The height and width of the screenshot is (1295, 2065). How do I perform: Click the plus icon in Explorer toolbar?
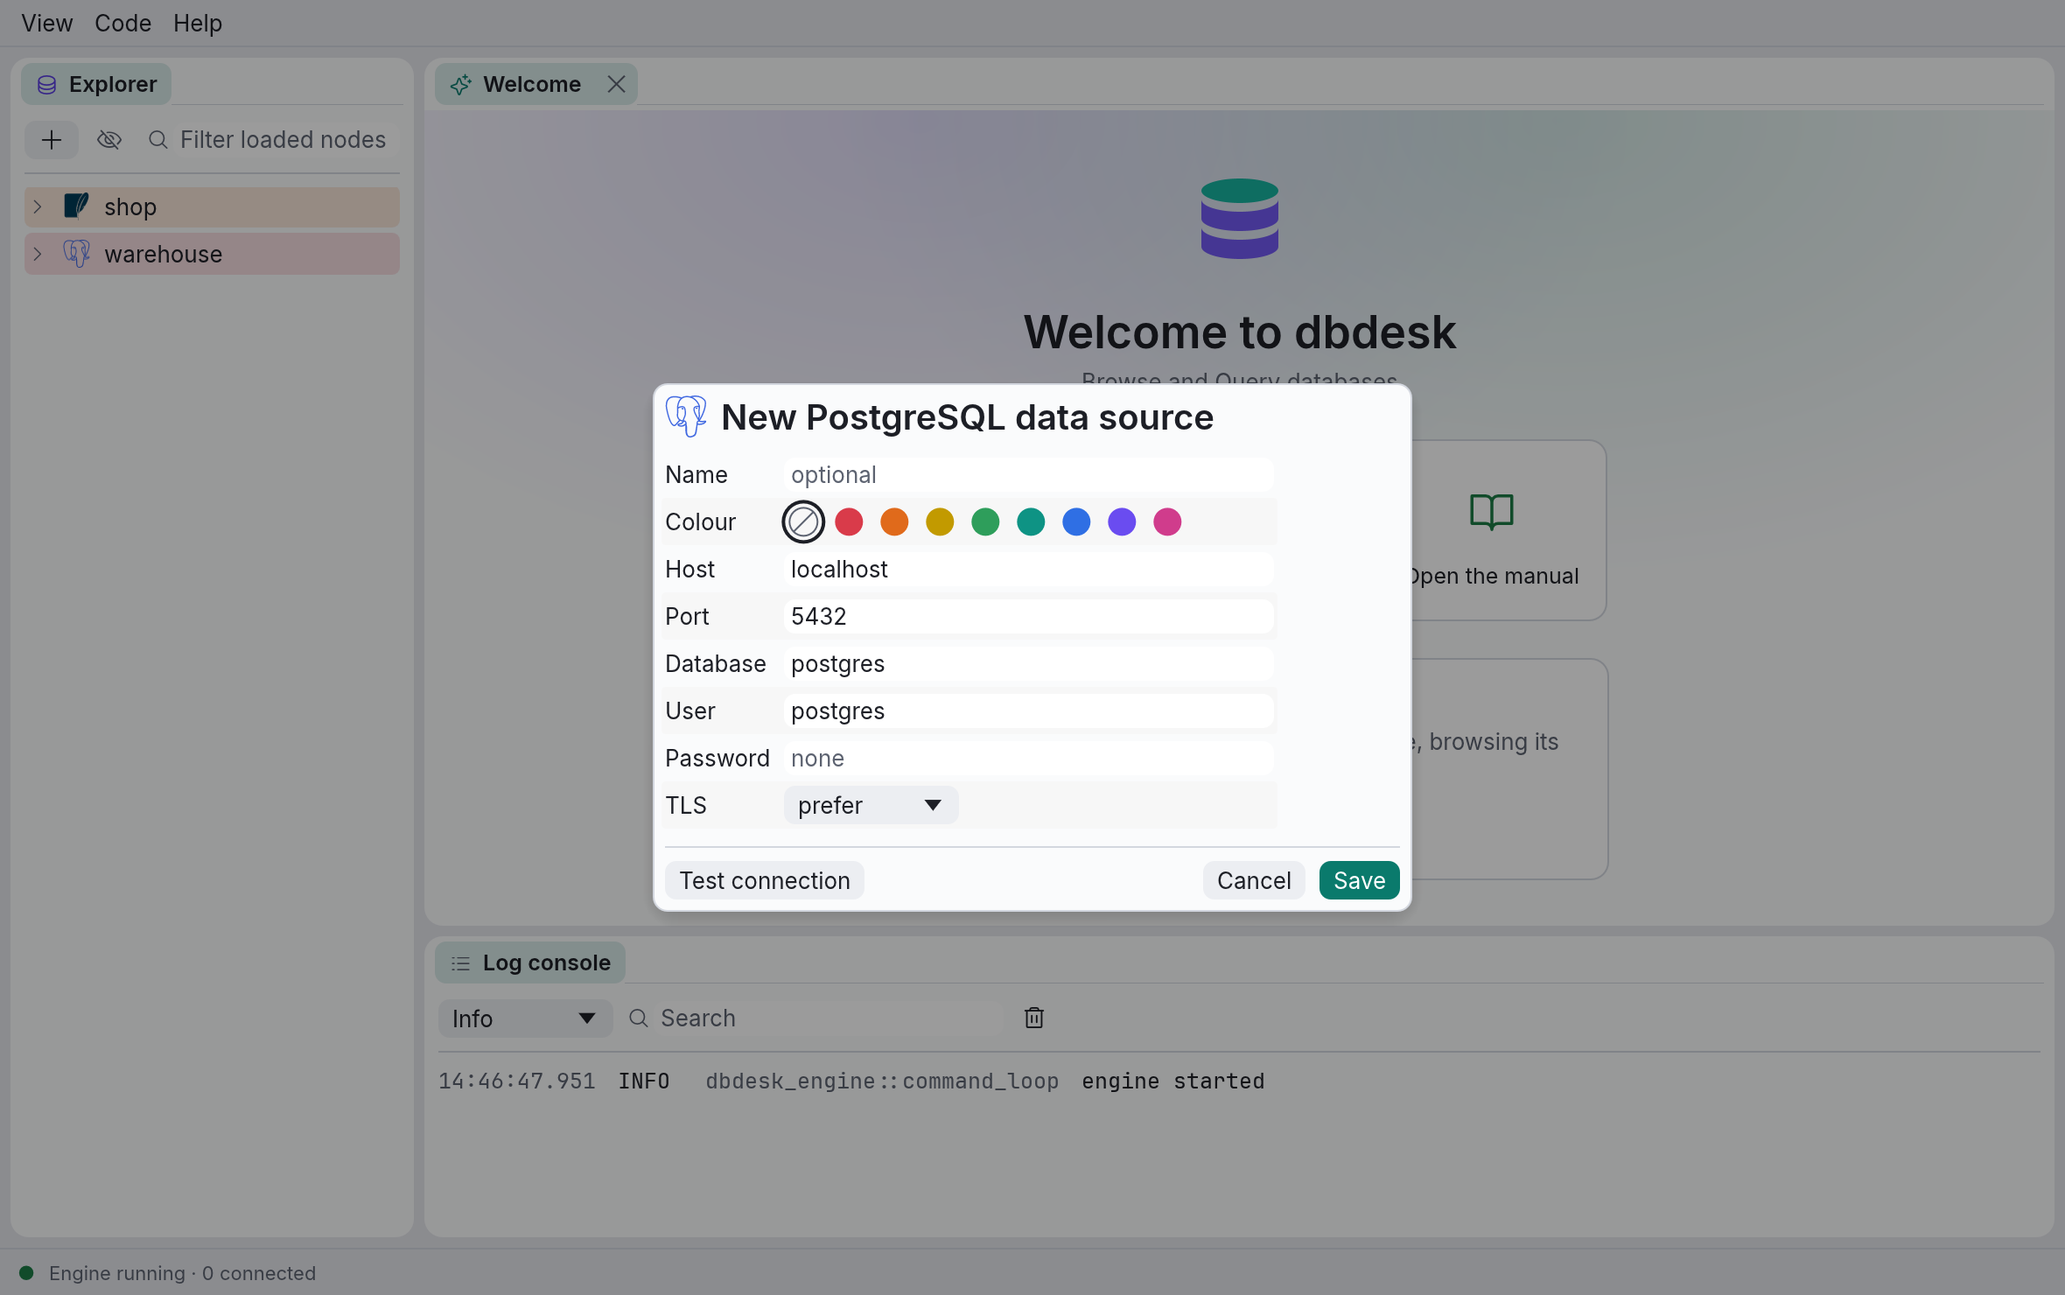(52, 140)
